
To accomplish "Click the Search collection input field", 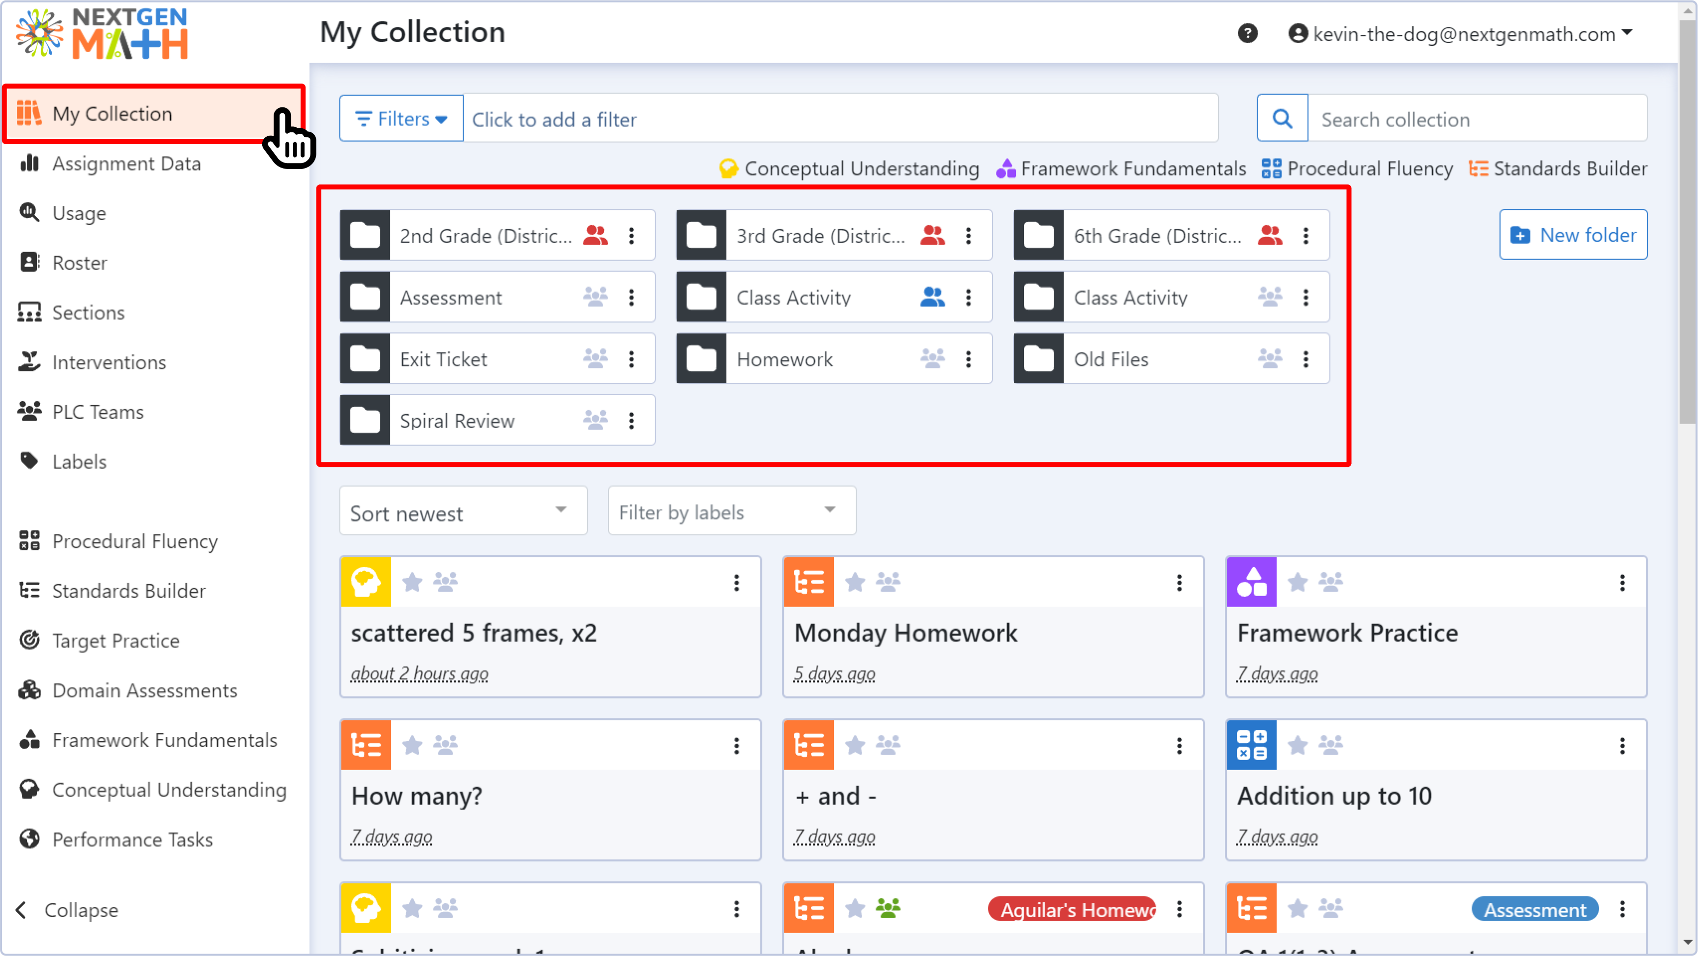I will pos(1477,119).
